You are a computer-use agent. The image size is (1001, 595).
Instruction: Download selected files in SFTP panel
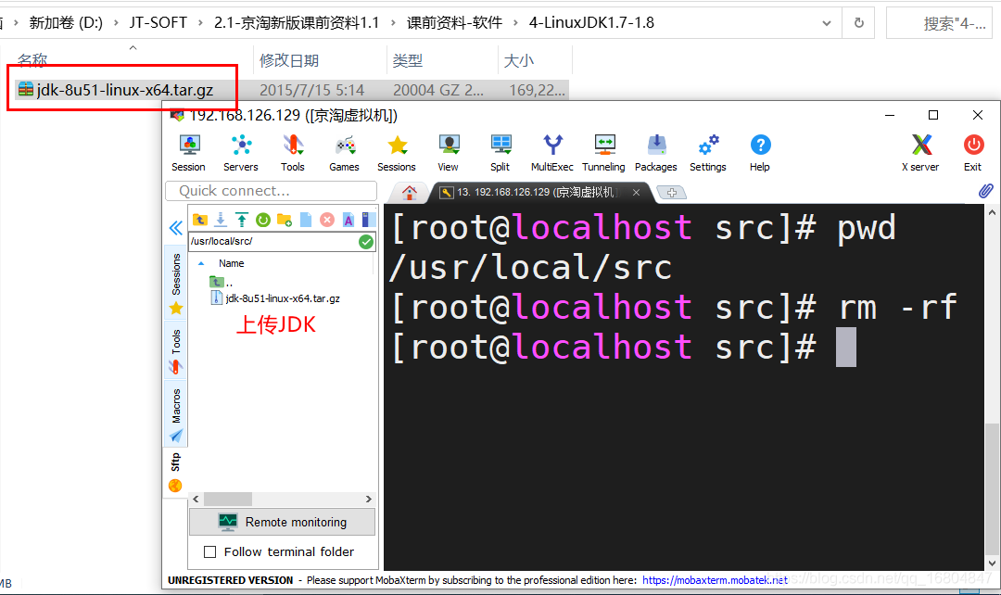click(221, 220)
